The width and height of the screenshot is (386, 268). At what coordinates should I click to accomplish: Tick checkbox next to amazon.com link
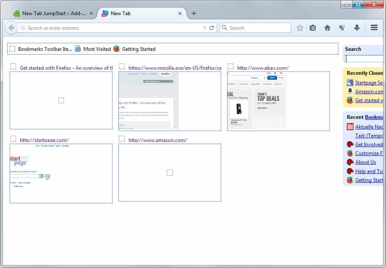pyautogui.click(x=122, y=139)
